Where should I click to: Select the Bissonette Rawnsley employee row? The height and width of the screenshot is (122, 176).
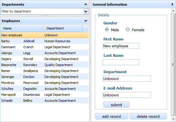point(44,65)
